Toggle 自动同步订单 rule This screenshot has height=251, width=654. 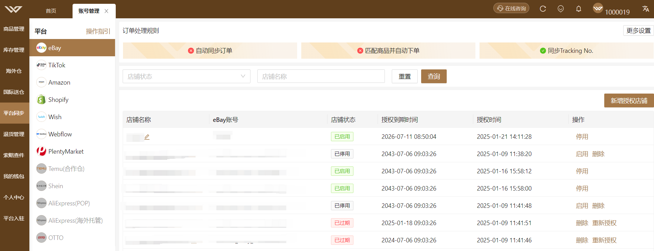coord(210,51)
